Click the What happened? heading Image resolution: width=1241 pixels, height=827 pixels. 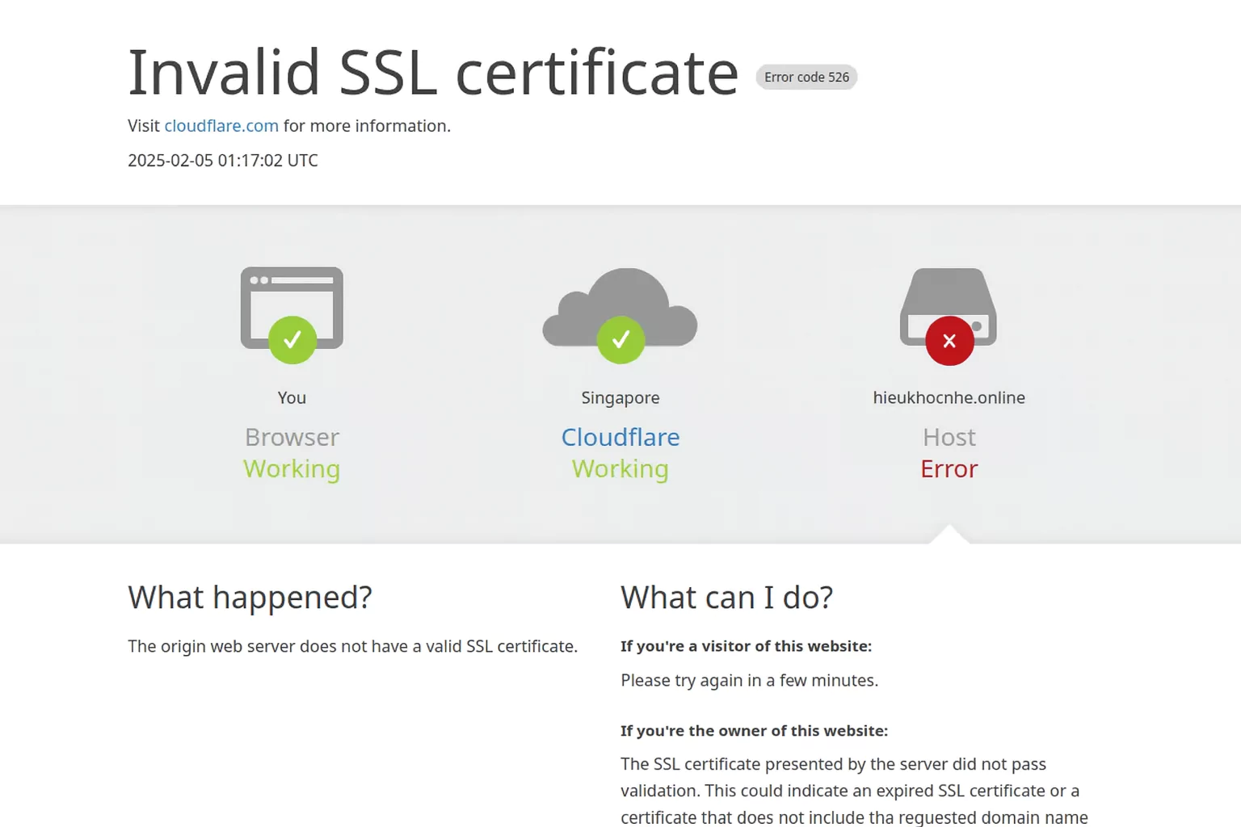tap(250, 598)
